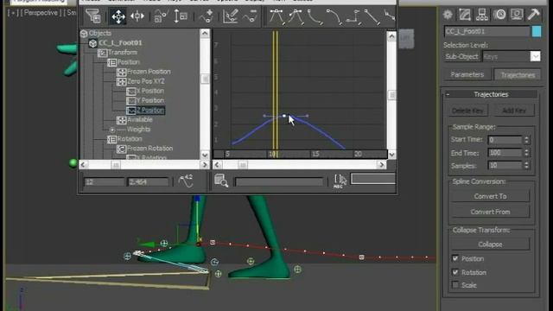Viewport: 553px width, 311px height.
Task: Select the Y Position track
Action: pyautogui.click(x=149, y=100)
